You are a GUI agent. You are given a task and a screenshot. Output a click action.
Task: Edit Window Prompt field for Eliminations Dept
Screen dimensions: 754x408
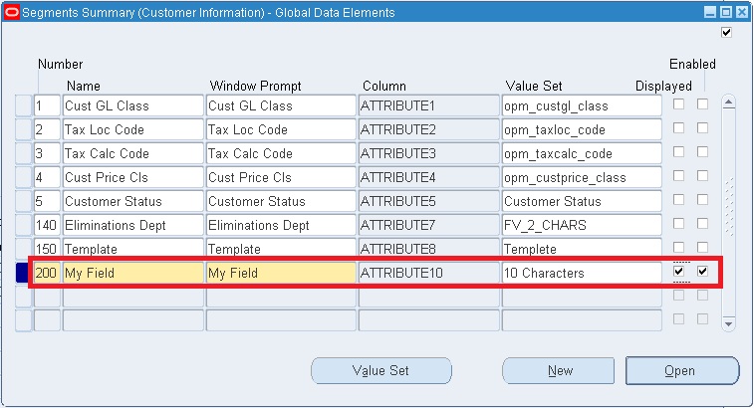(x=280, y=225)
